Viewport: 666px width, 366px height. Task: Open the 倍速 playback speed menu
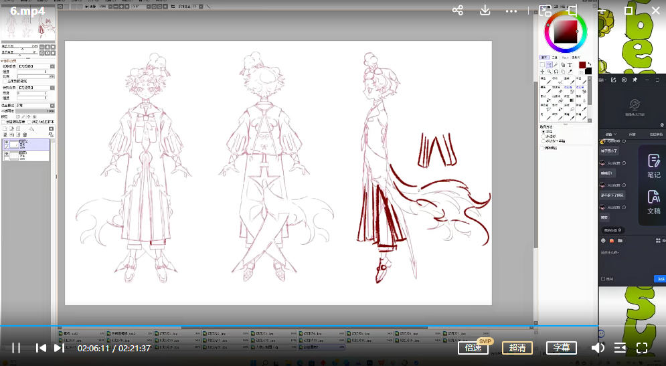(473, 348)
